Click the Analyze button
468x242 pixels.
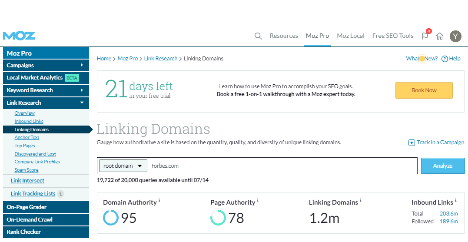tap(443, 166)
